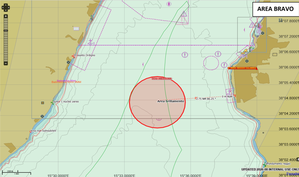Click the magenta anchor symbol near Sicilian coast
Screen dimensions: 299x177
(91, 42)
